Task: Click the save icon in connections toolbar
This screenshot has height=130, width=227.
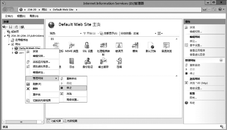Action: pos(11,27)
